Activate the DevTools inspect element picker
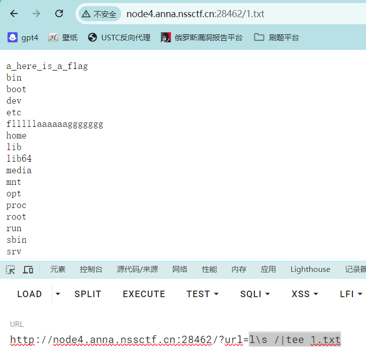This screenshot has width=366, height=347. (x=11, y=269)
